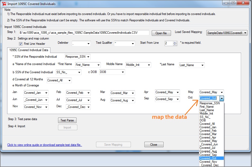Open the Covered all 12 Months dropdown
The height and width of the screenshot is (167, 252).
tap(69, 81)
